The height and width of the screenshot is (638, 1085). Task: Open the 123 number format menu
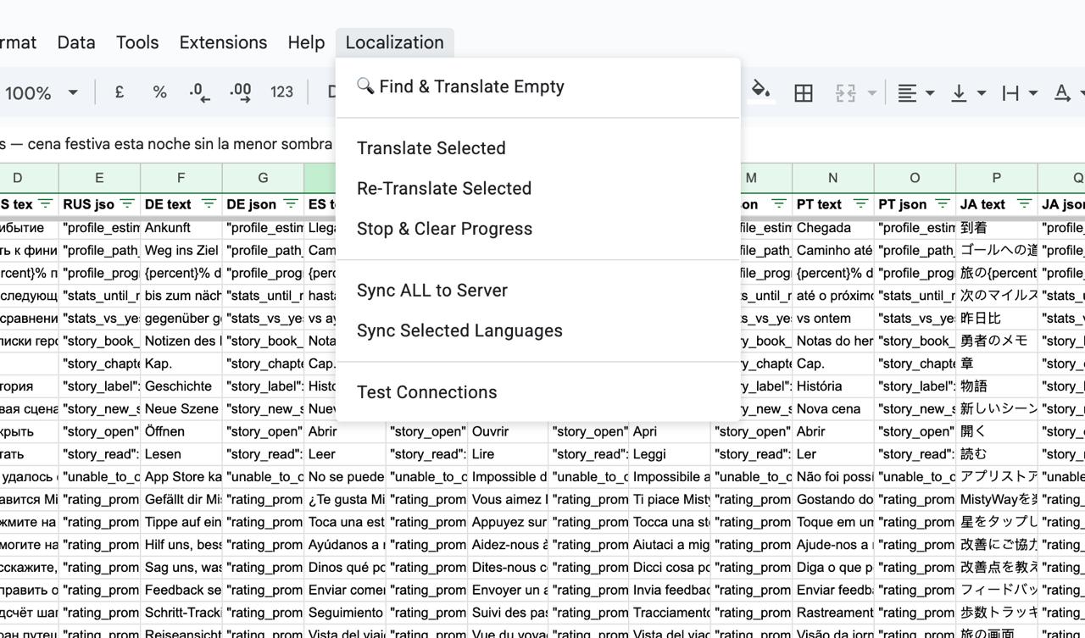click(281, 92)
